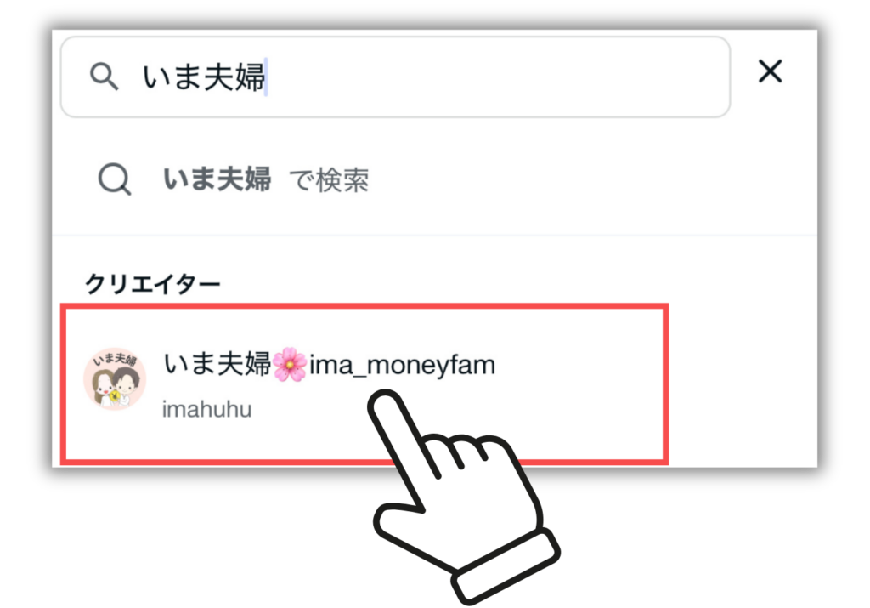Place cursor after いま夫婦 in search bar
Viewport: 870px width, 608px height.
click(x=267, y=77)
